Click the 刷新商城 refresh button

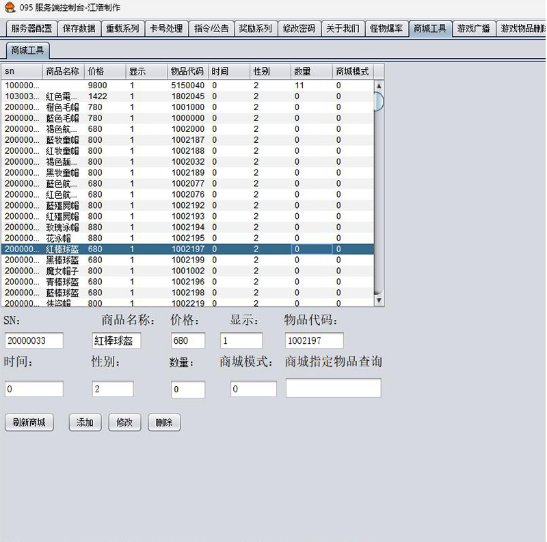29,422
